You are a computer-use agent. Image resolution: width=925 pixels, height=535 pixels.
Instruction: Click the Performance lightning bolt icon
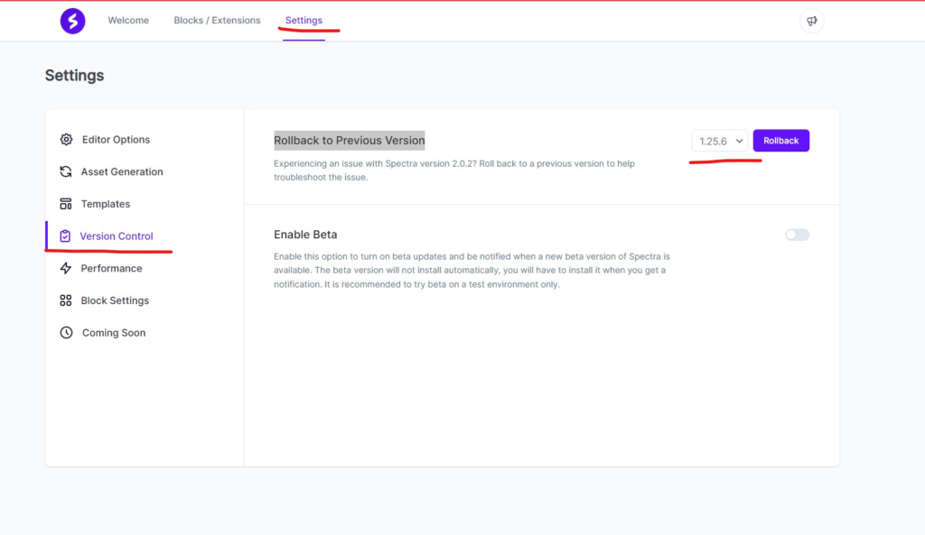coord(65,268)
